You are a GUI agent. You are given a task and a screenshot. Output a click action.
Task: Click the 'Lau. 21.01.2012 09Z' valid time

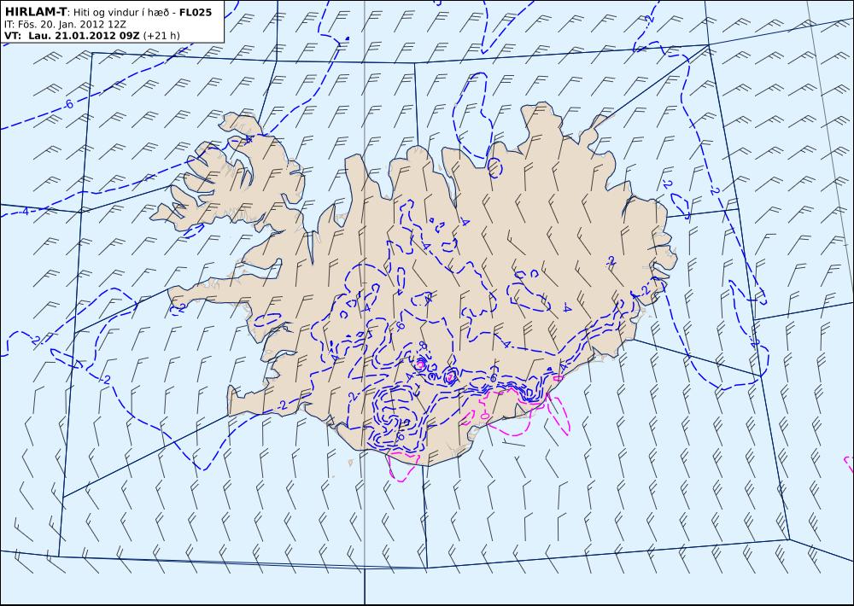pos(84,36)
